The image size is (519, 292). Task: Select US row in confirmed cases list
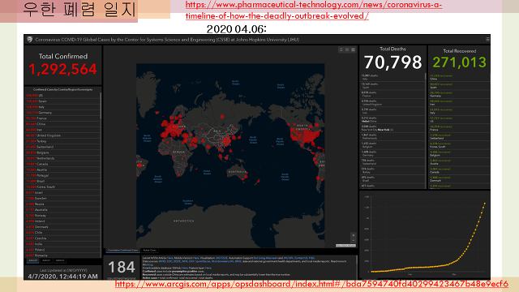62,96
